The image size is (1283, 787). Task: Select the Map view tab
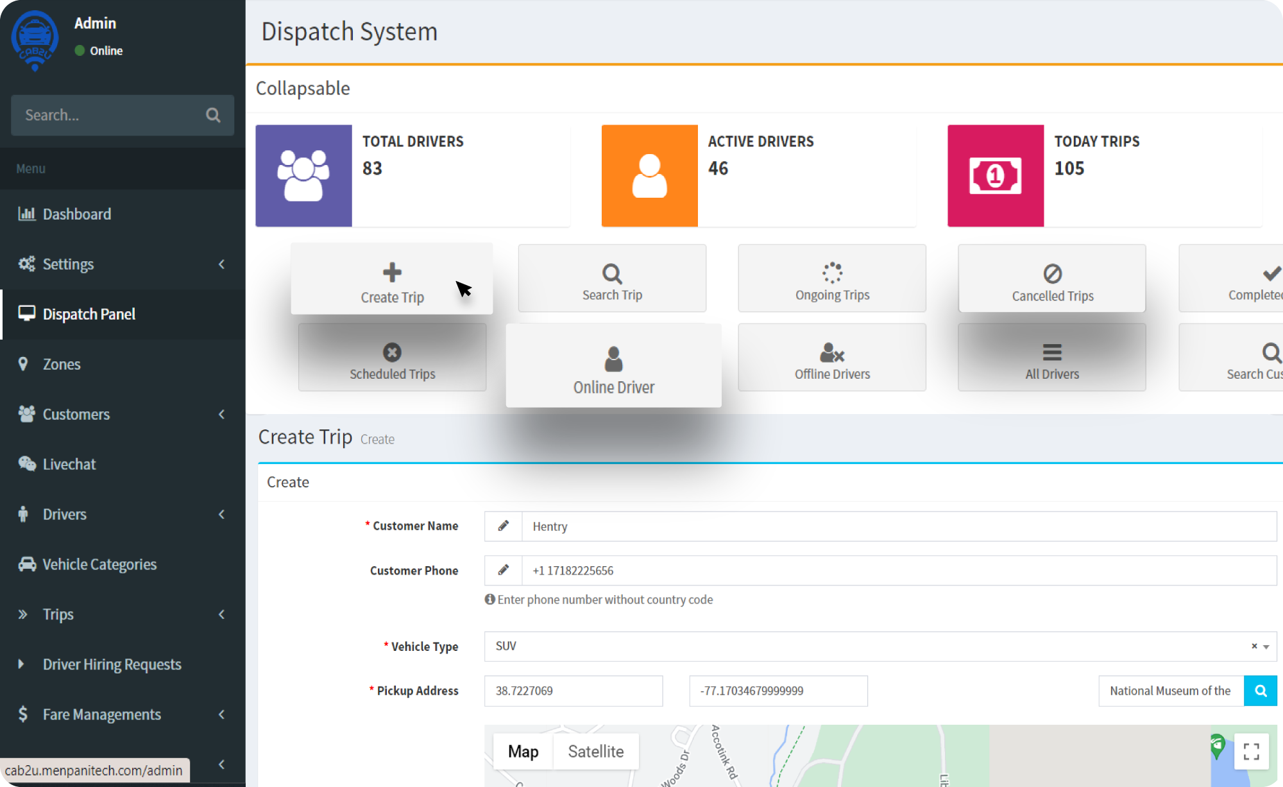click(x=523, y=752)
